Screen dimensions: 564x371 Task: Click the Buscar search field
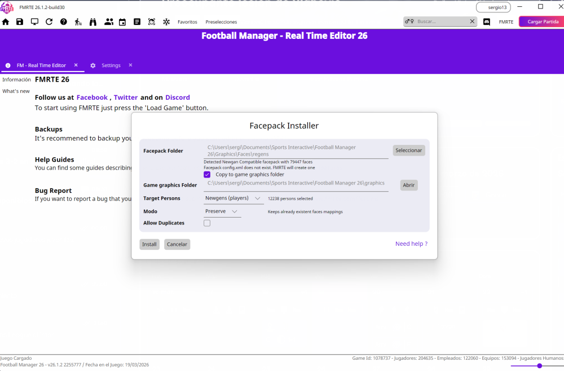pyautogui.click(x=442, y=21)
